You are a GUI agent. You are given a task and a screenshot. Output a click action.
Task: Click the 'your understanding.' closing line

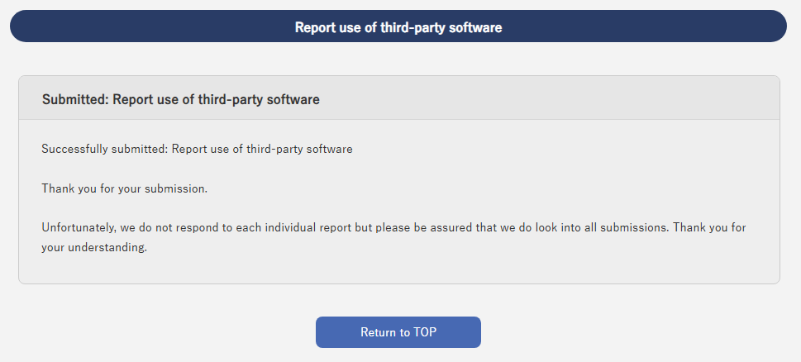tap(94, 249)
